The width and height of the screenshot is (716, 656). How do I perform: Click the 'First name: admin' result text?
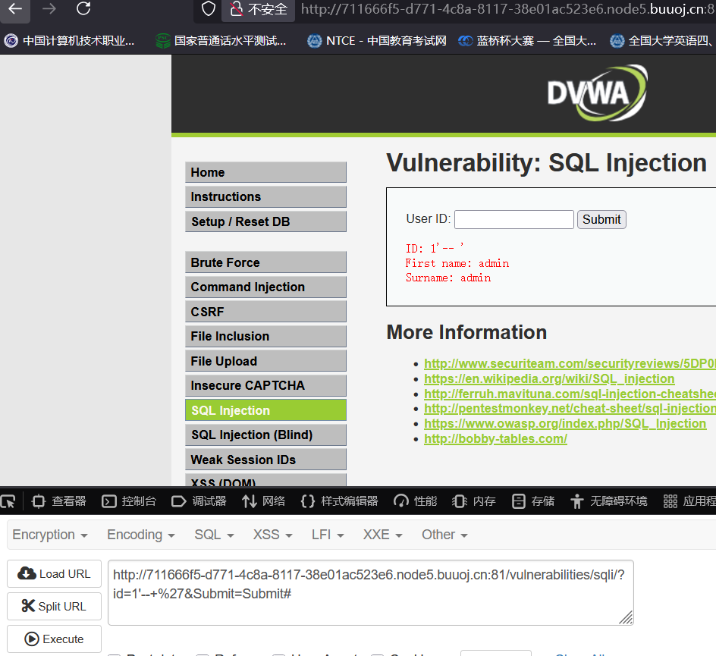coord(457,263)
